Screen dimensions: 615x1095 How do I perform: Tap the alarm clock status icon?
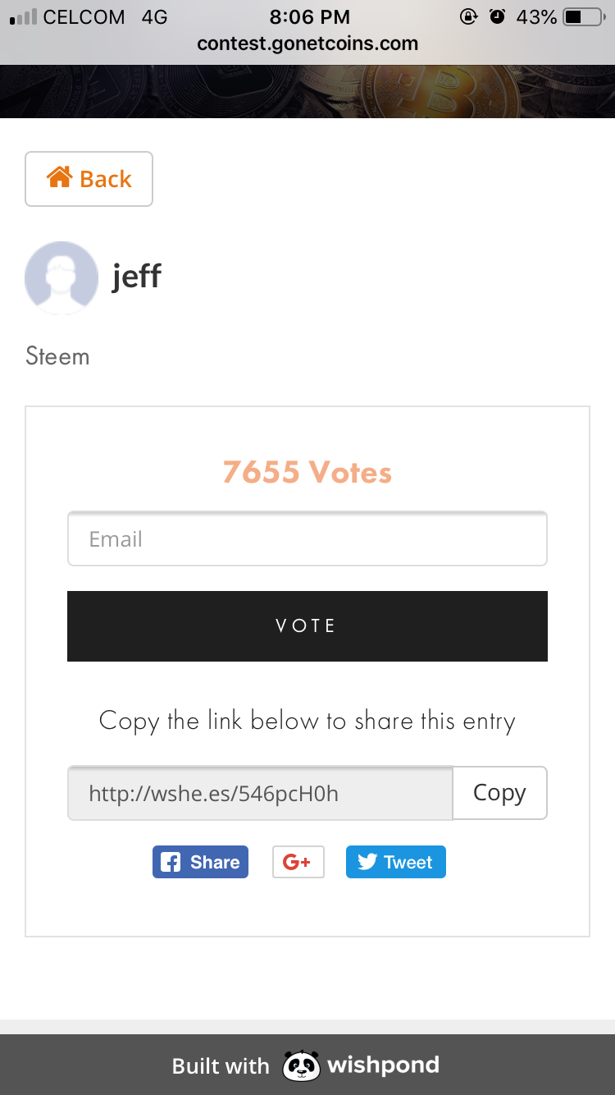[497, 16]
